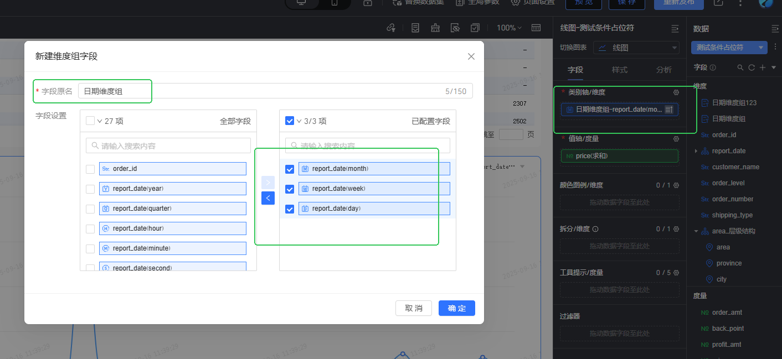
Task: Click the 取消 button
Action: coord(414,308)
